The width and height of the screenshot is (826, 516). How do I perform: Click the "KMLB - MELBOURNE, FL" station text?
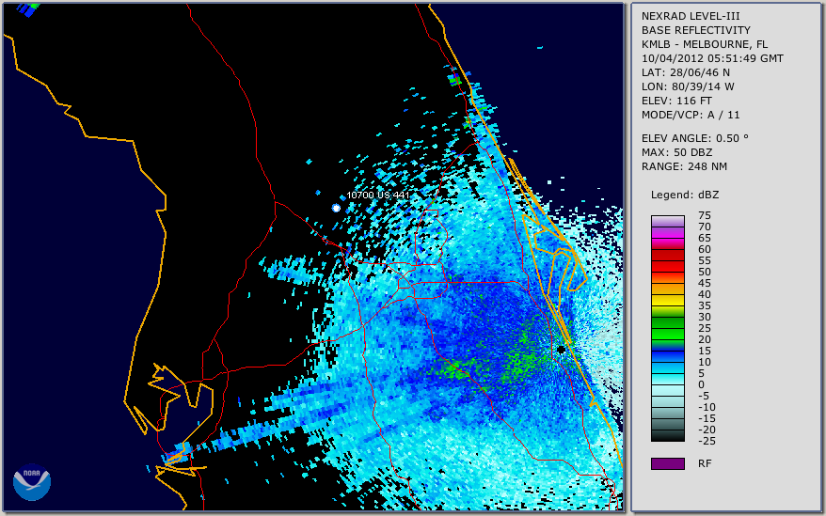pyautogui.click(x=705, y=44)
